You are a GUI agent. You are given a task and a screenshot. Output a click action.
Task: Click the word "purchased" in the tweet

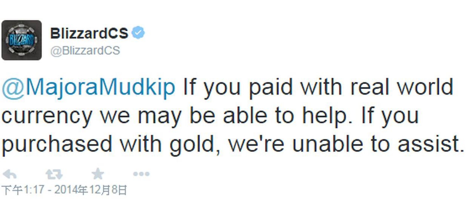(57, 144)
